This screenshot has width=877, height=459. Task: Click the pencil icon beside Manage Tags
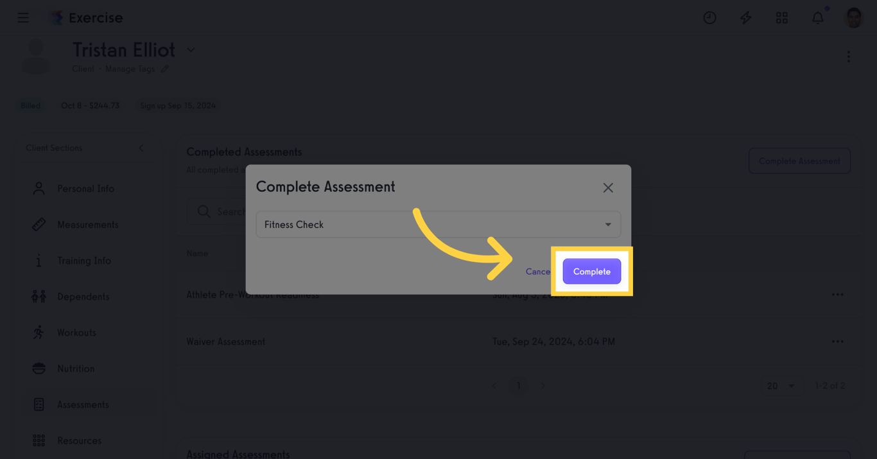165,69
